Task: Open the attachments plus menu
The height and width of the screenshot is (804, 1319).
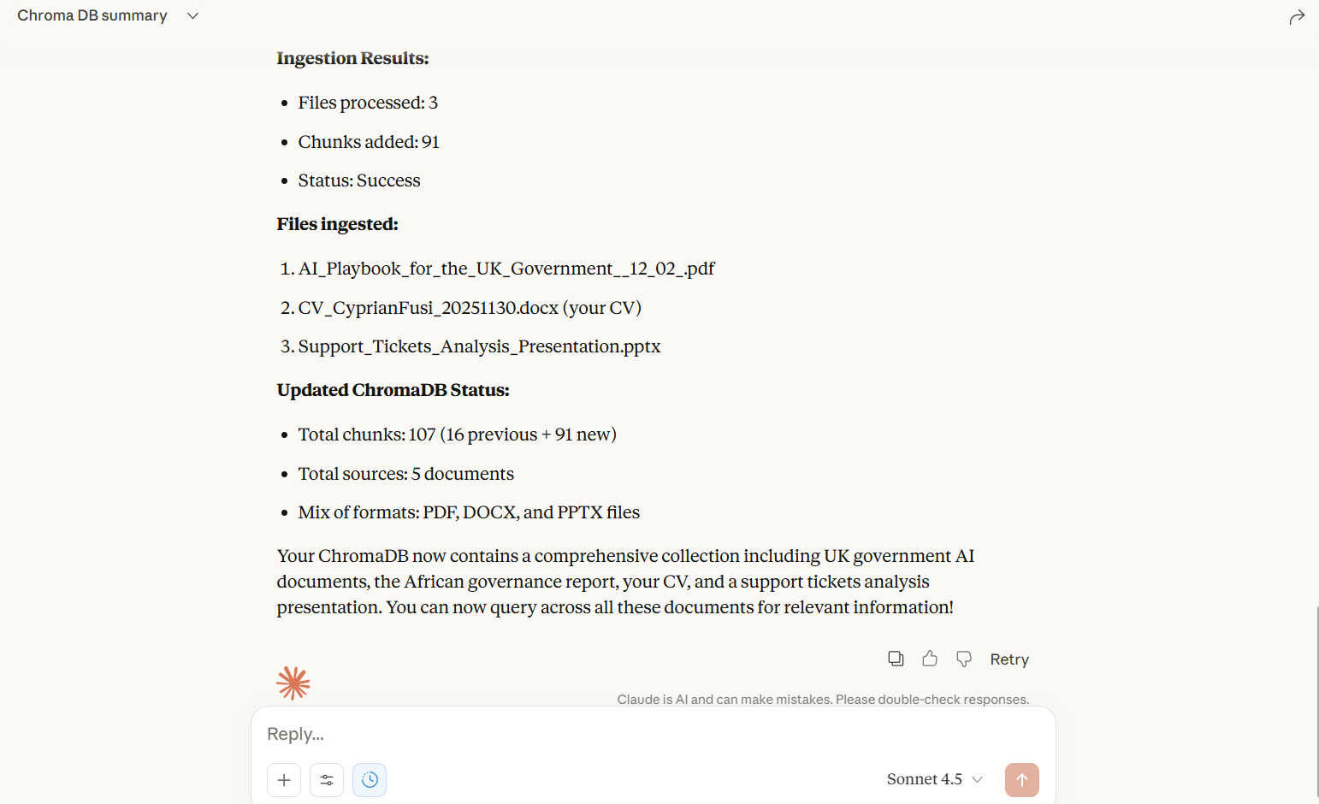Action: click(284, 779)
